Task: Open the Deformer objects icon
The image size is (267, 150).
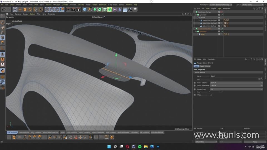Action: tap(120, 9)
